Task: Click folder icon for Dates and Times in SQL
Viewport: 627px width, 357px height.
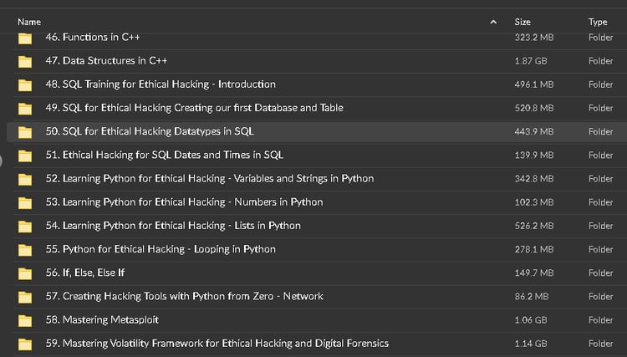Action: [25, 155]
